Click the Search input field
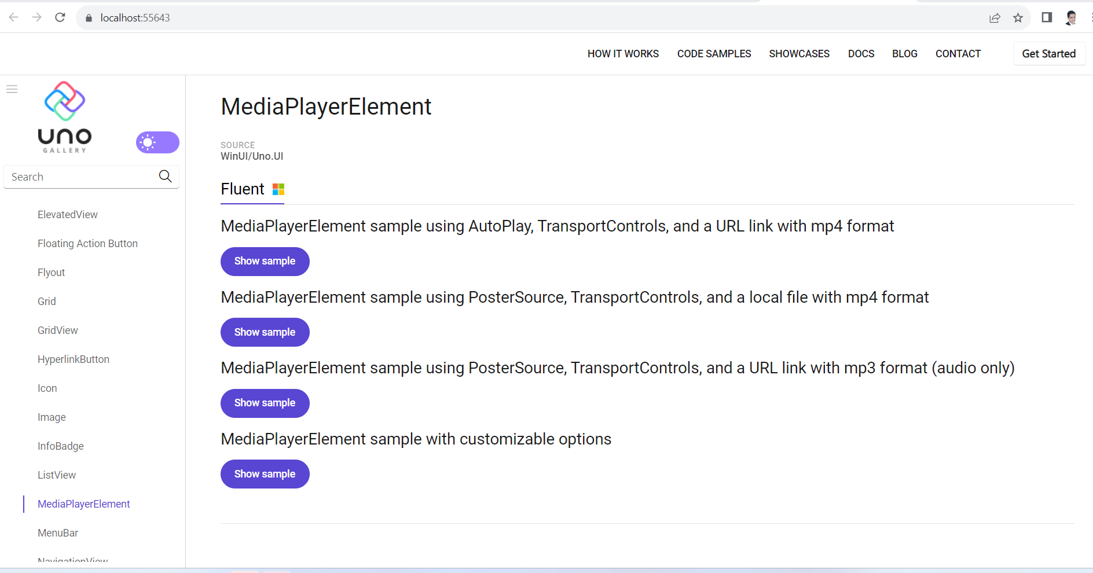Screen dimensions: 1093x573 81,177
